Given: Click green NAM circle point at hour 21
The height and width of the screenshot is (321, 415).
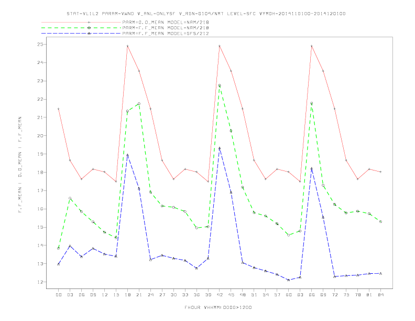Looking at the screenshot, I should click(x=139, y=104).
